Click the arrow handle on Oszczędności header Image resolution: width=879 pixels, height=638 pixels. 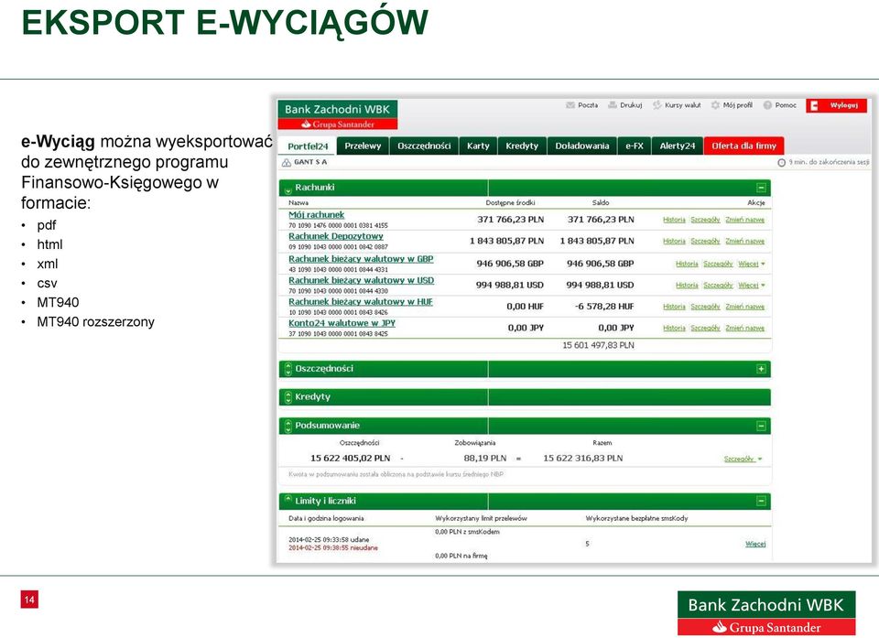[x=288, y=369]
